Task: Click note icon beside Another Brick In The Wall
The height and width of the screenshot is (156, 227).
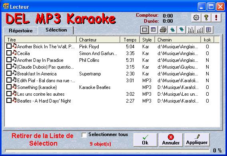Action: click(14, 46)
